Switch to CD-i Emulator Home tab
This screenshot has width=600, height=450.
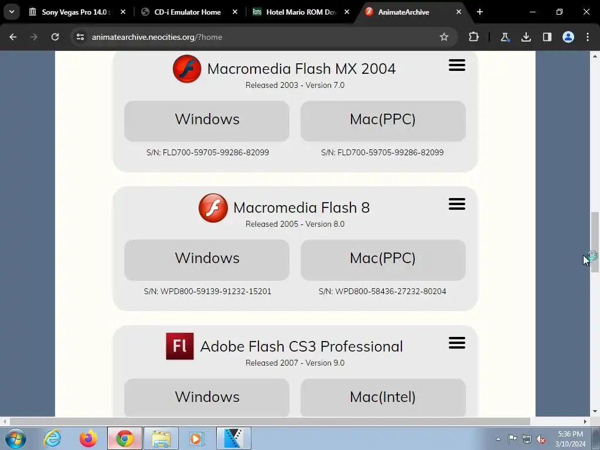[x=187, y=12]
